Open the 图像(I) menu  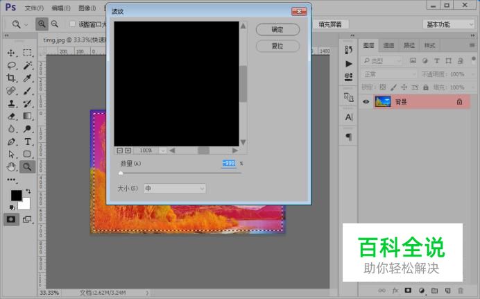tap(87, 8)
